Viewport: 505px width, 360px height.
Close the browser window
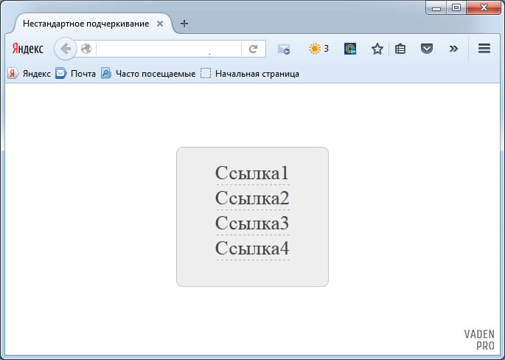point(484,7)
